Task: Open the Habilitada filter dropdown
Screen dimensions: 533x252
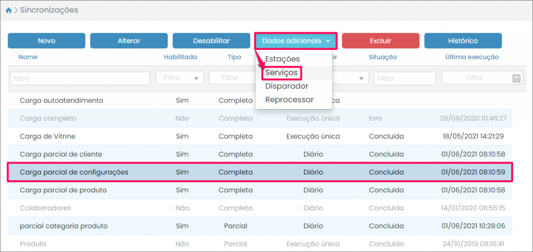Action: (x=180, y=78)
